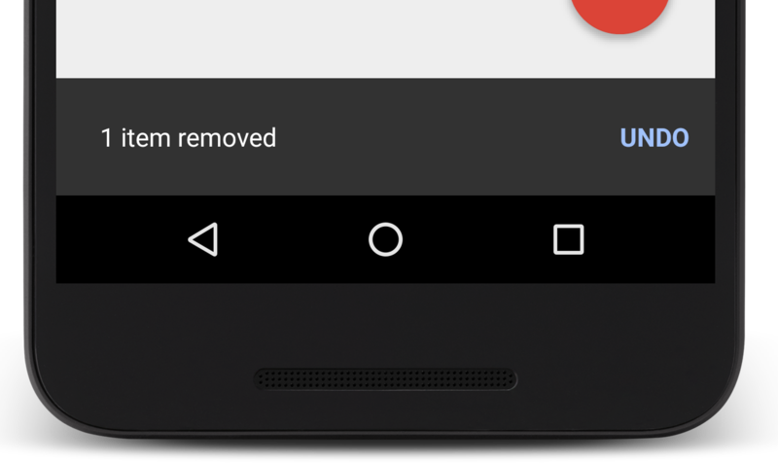Screen dimensions: 778x463
Task: Restore the removed item with UNDO
Action: (x=654, y=138)
